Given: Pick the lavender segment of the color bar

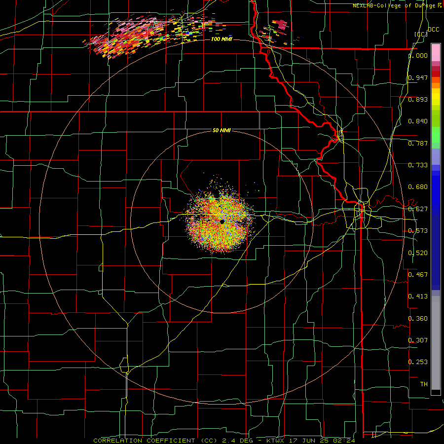Looking at the screenshot, I should pos(436,156).
